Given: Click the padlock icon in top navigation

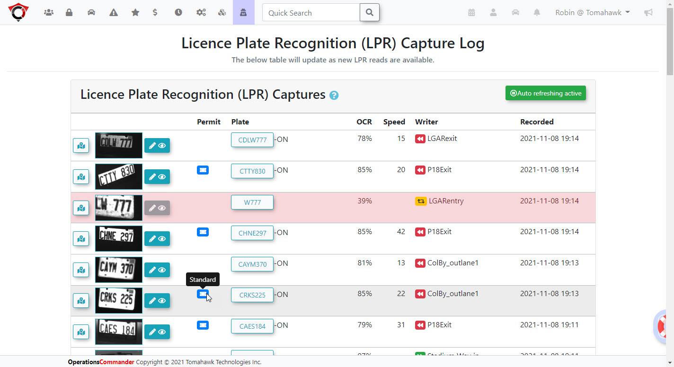Looking at the screenshot, I should click(x=69, y=13).
